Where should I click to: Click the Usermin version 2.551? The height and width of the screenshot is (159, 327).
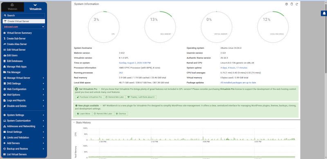(x=223, y=53)
